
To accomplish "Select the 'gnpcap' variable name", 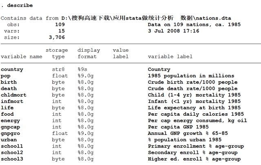I will 10,127.
